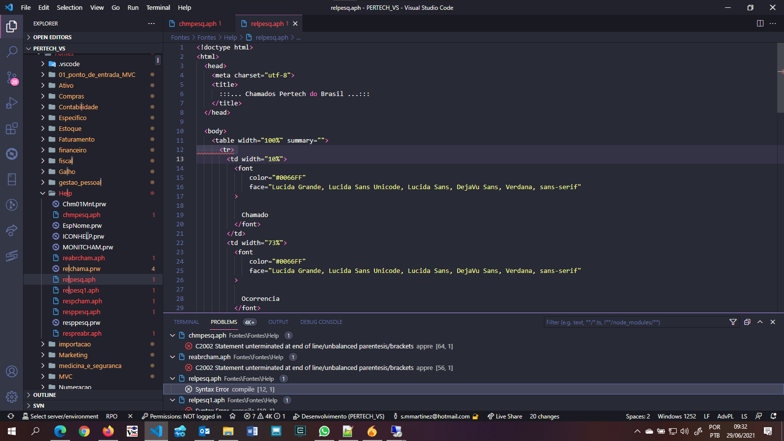Viewport: 784px width, 441px height.
Task: Collapse the relpesq.aph problems group
Action: (172, 378)
